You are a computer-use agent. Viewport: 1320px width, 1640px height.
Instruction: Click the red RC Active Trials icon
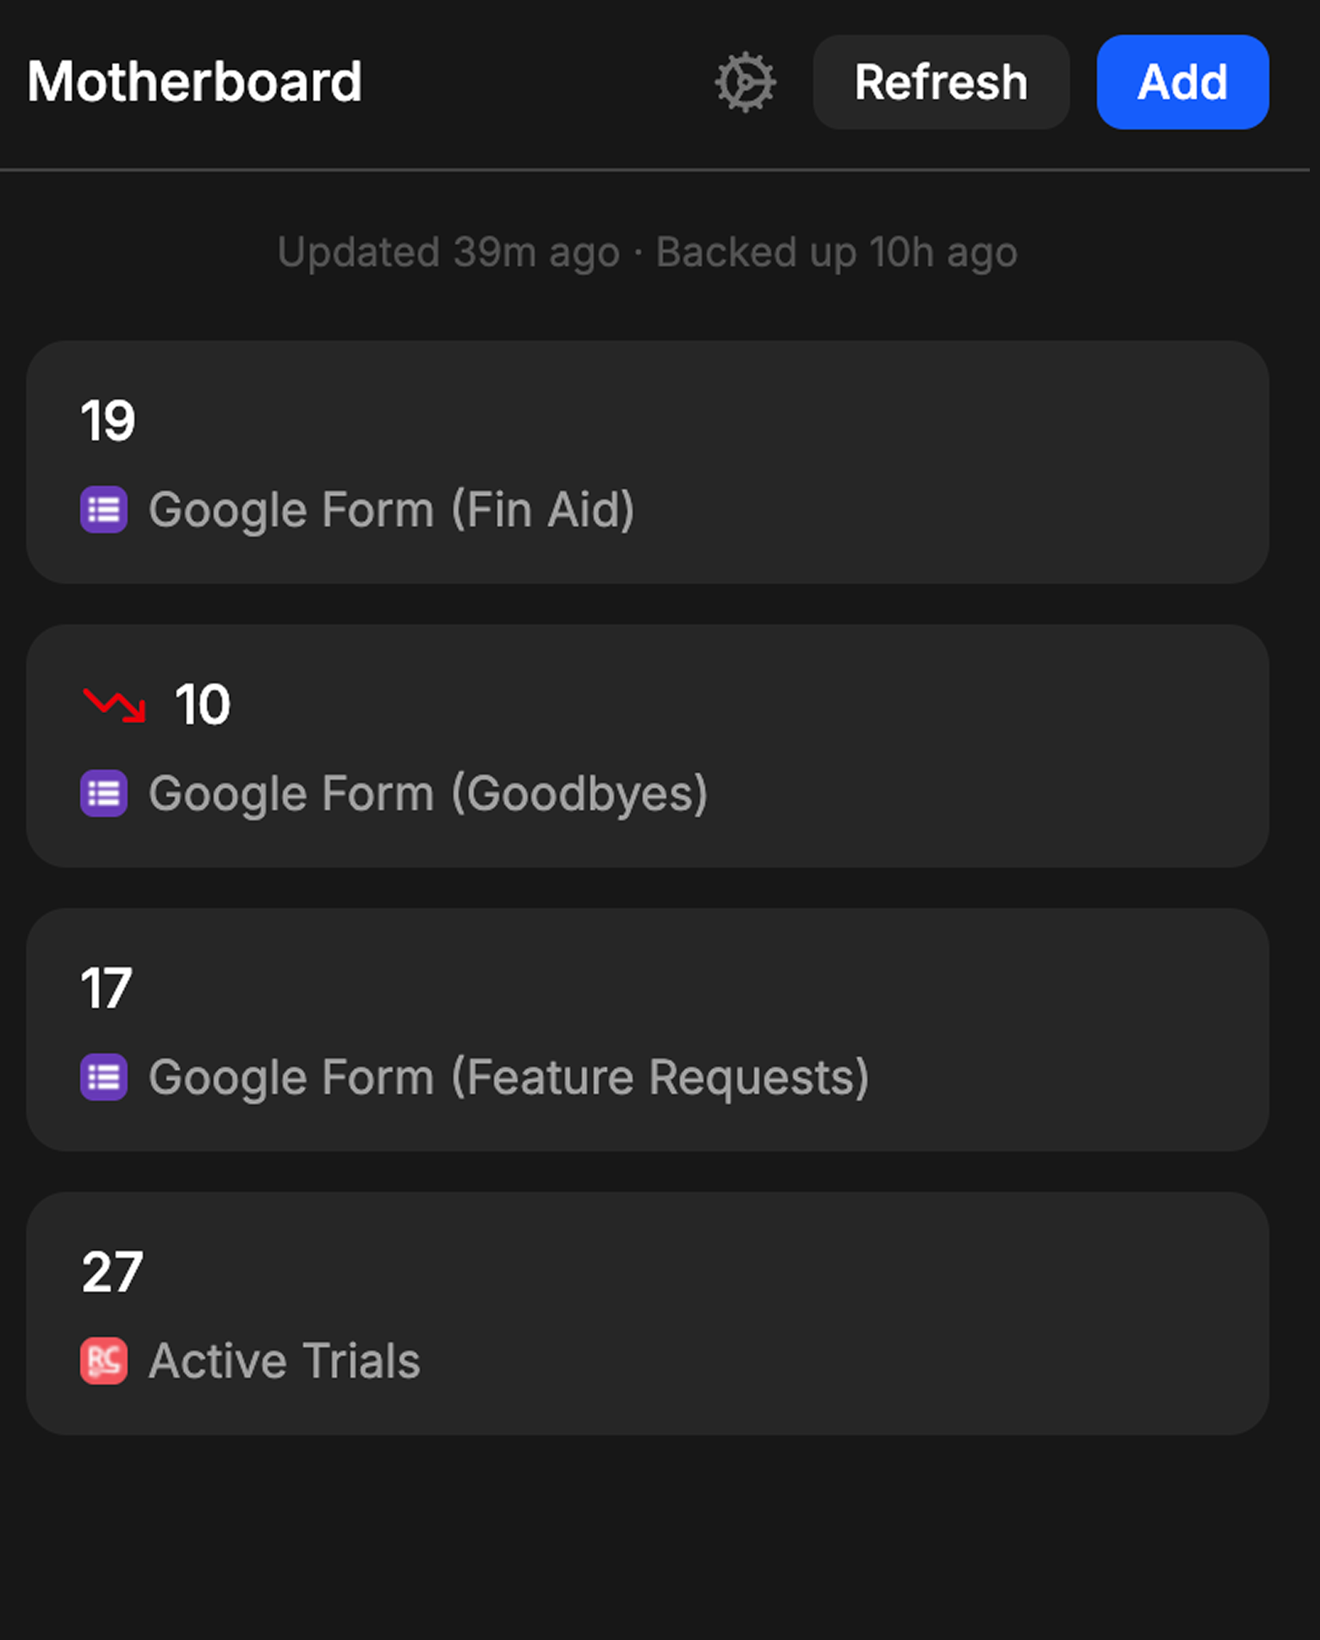tap(104, 1361)
